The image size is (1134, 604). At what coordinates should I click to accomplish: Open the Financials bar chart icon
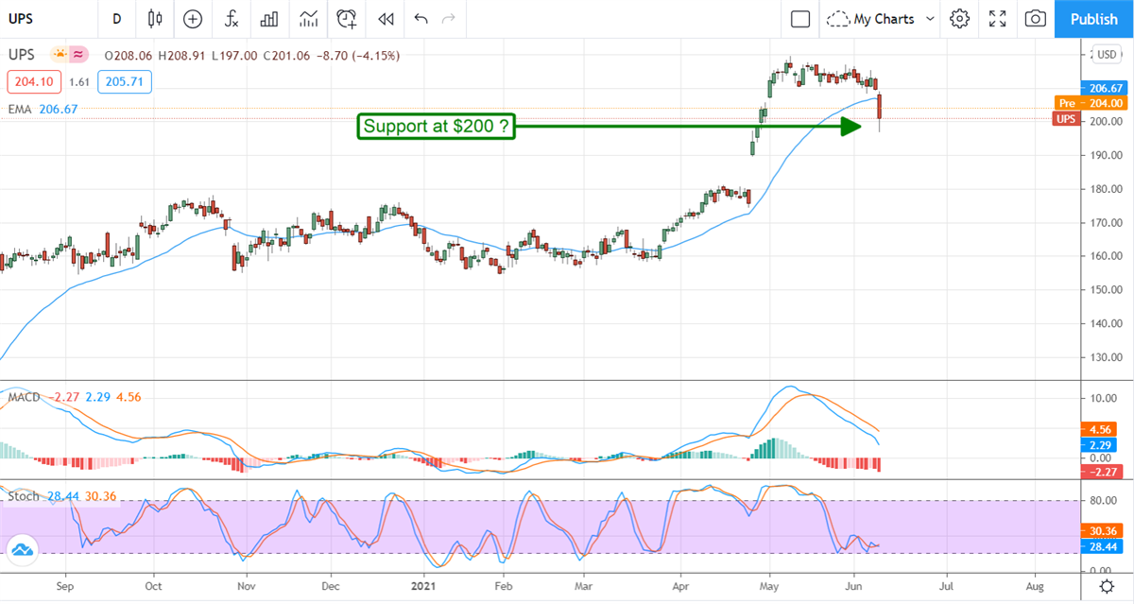click(269, 18)
